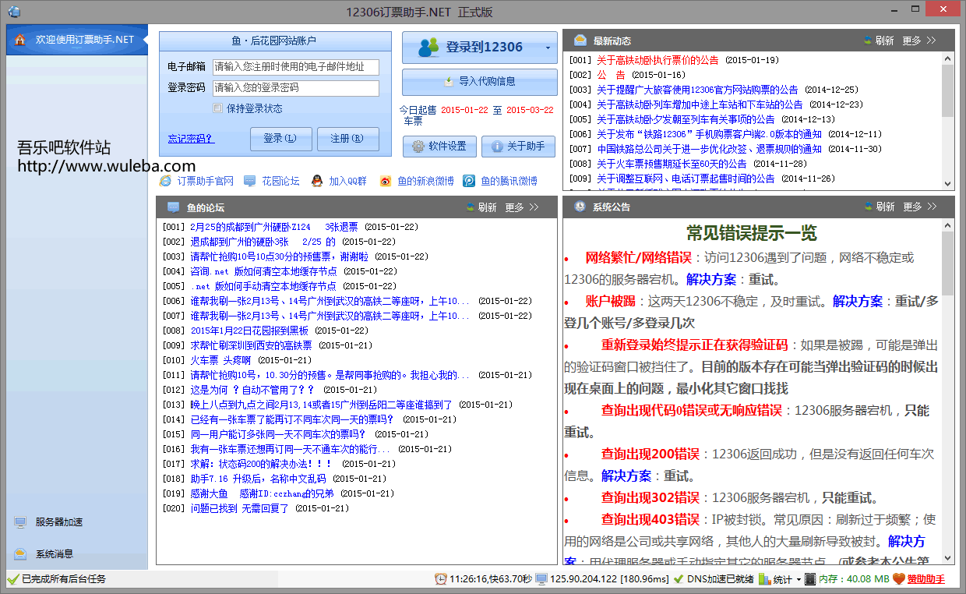Click the 登录密码 input field
Screen dimensions: 966x594
296,88
